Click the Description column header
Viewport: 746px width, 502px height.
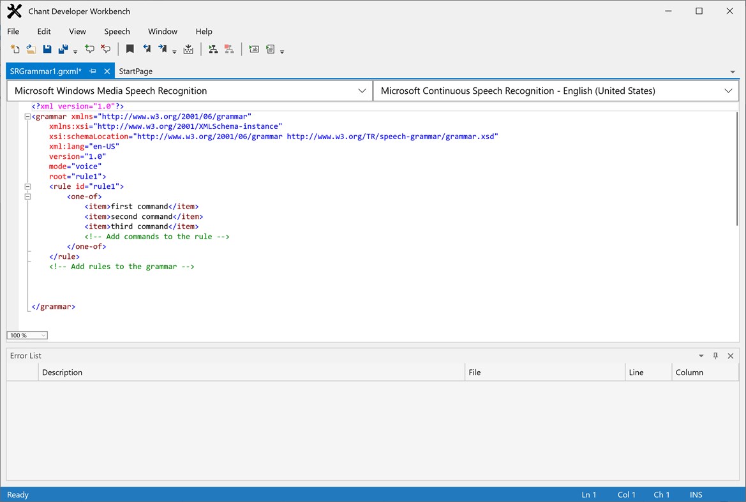tap(62, 373)
